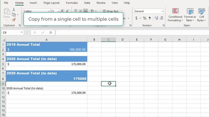The image size is (209, 117).
Task: Open the General number format dropdown
Action: [x=162, y=11]
